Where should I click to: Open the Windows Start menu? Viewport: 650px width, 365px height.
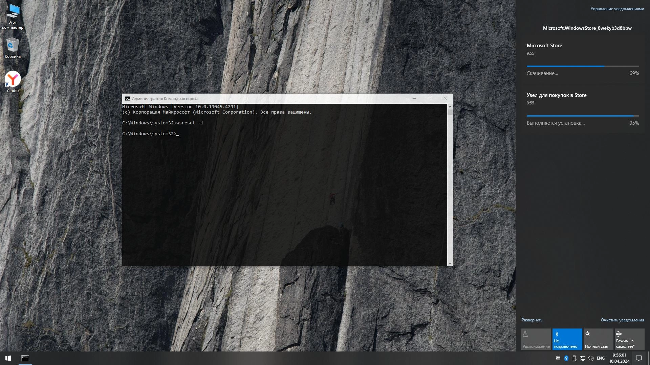8,358
